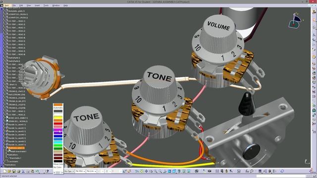Choose the Automatic color option
The image size is (317, 178).
point(58,108)
